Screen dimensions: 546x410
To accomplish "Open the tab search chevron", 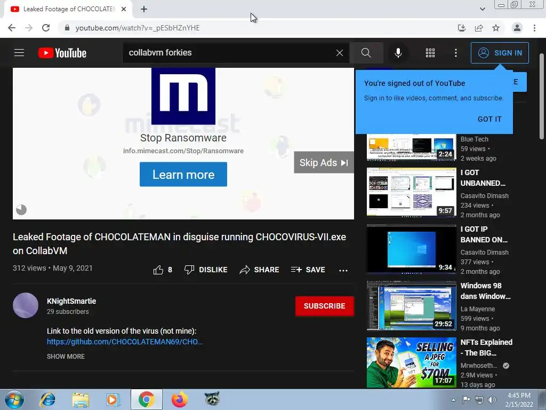I will pyautogui.click(x=482, y=9).
